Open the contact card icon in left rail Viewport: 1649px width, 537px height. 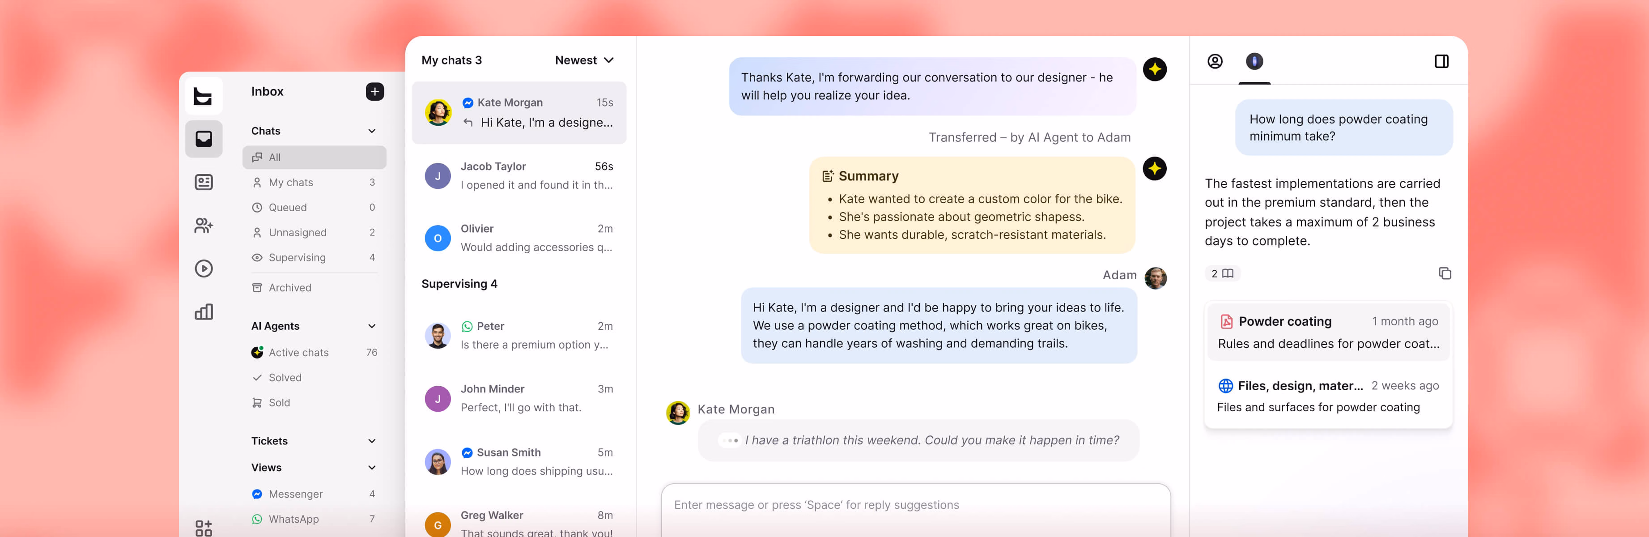(204, 183)
